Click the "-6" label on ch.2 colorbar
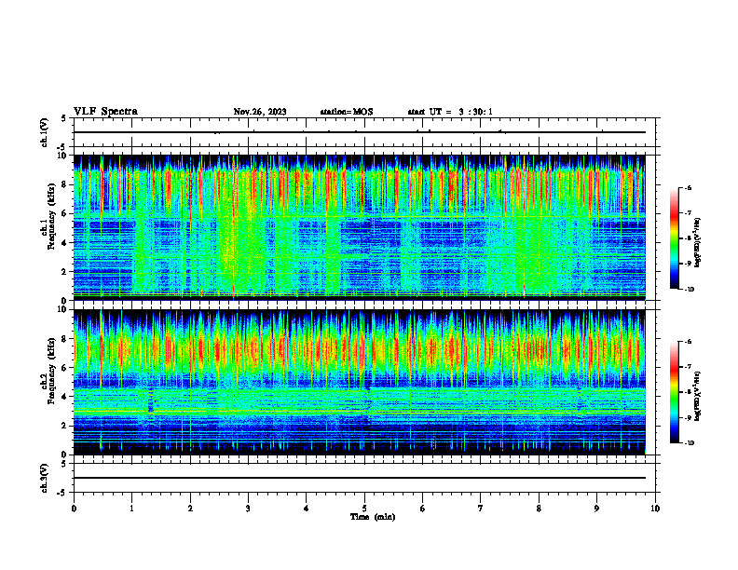This screenshot has width=738, height=570. 689,342
